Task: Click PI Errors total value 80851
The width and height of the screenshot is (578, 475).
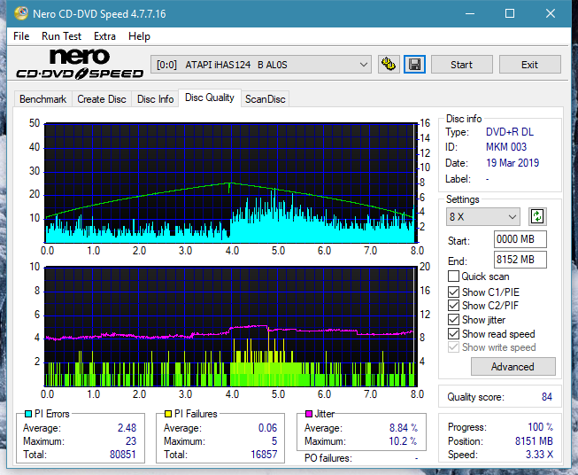Action: click(x=123, y=455)
